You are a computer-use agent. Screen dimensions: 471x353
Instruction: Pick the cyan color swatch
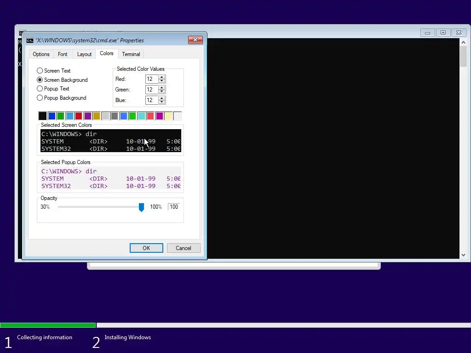click(142, 116)
